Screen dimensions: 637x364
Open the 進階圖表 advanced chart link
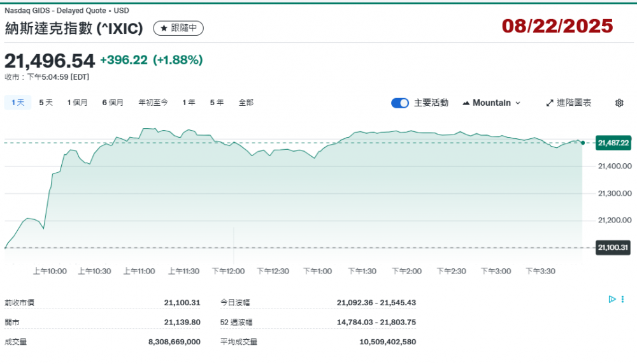click(573, 103)
